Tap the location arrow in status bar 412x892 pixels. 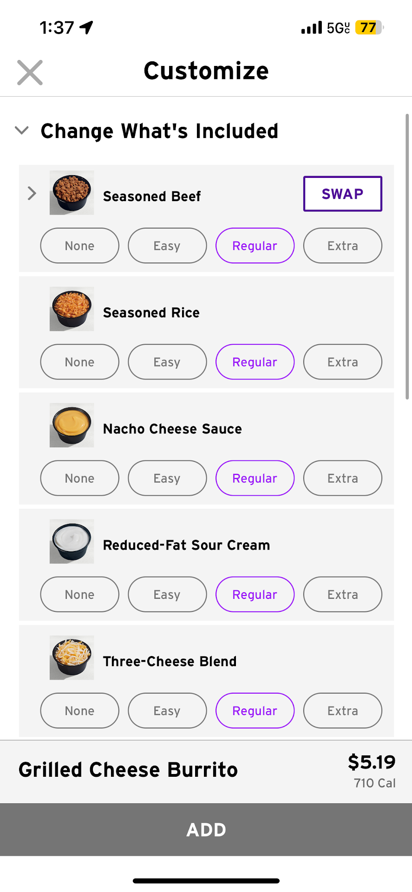coord(86,27)
